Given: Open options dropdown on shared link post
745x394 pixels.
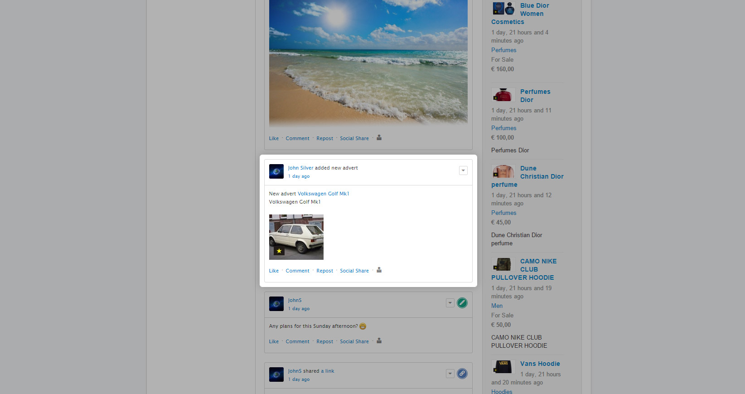Looking at the screenshot, I should [x=450, y=374].
